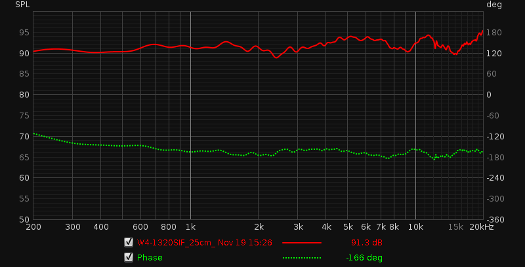Select the SPL axis title
The image size is (525, 267).
click(22, 5)
